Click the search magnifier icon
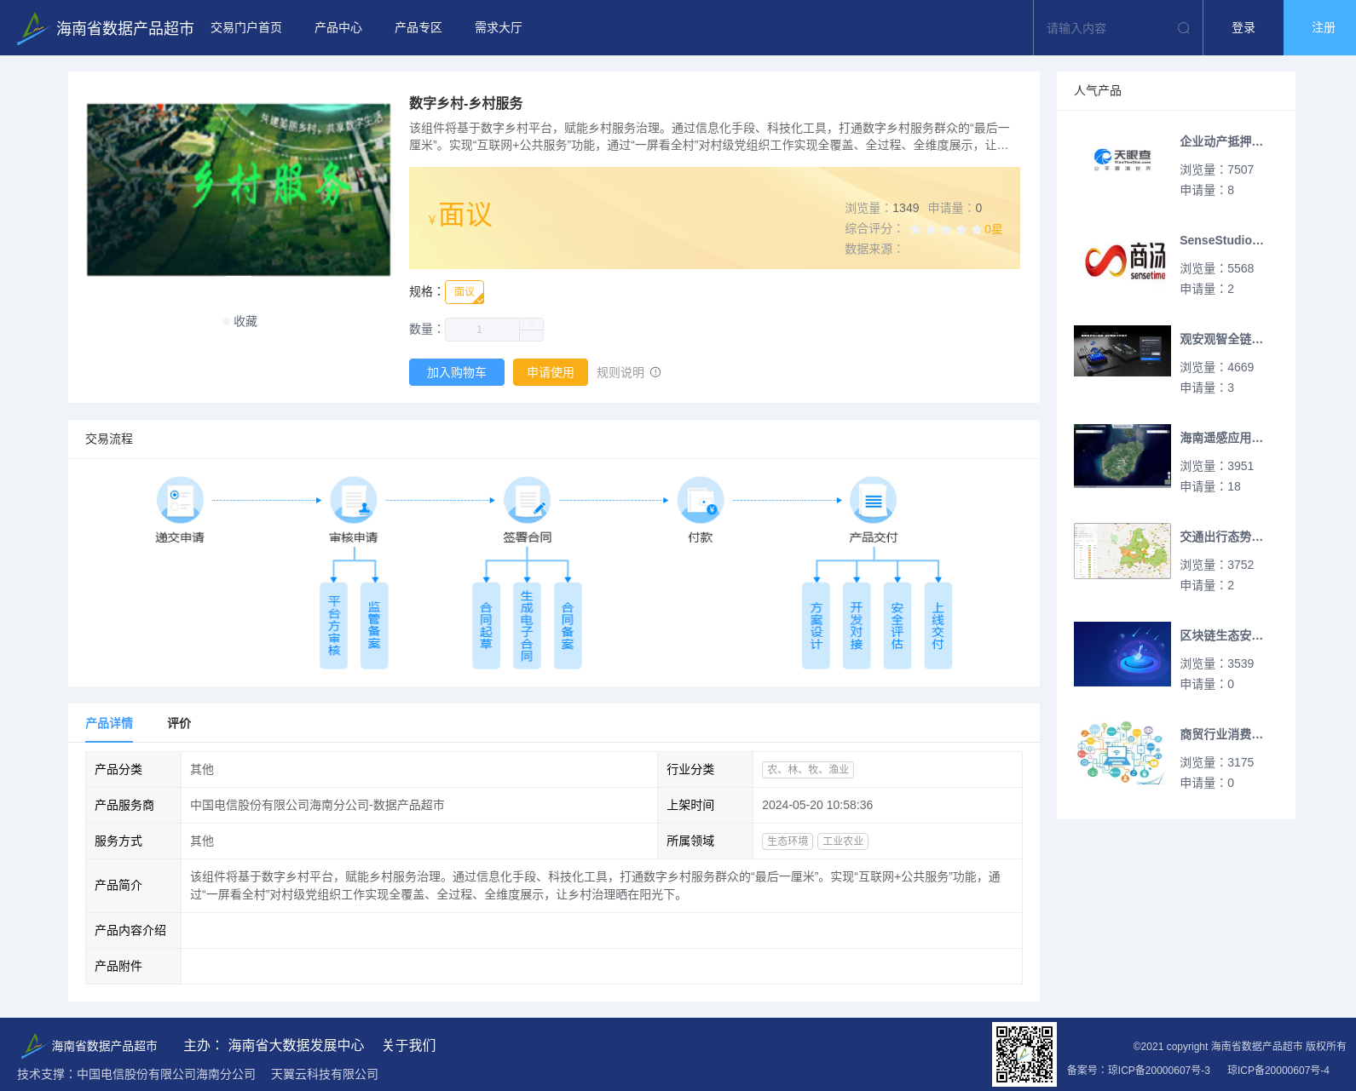This screenshot has height=1091, width=1356. (x=1183, y=28)
